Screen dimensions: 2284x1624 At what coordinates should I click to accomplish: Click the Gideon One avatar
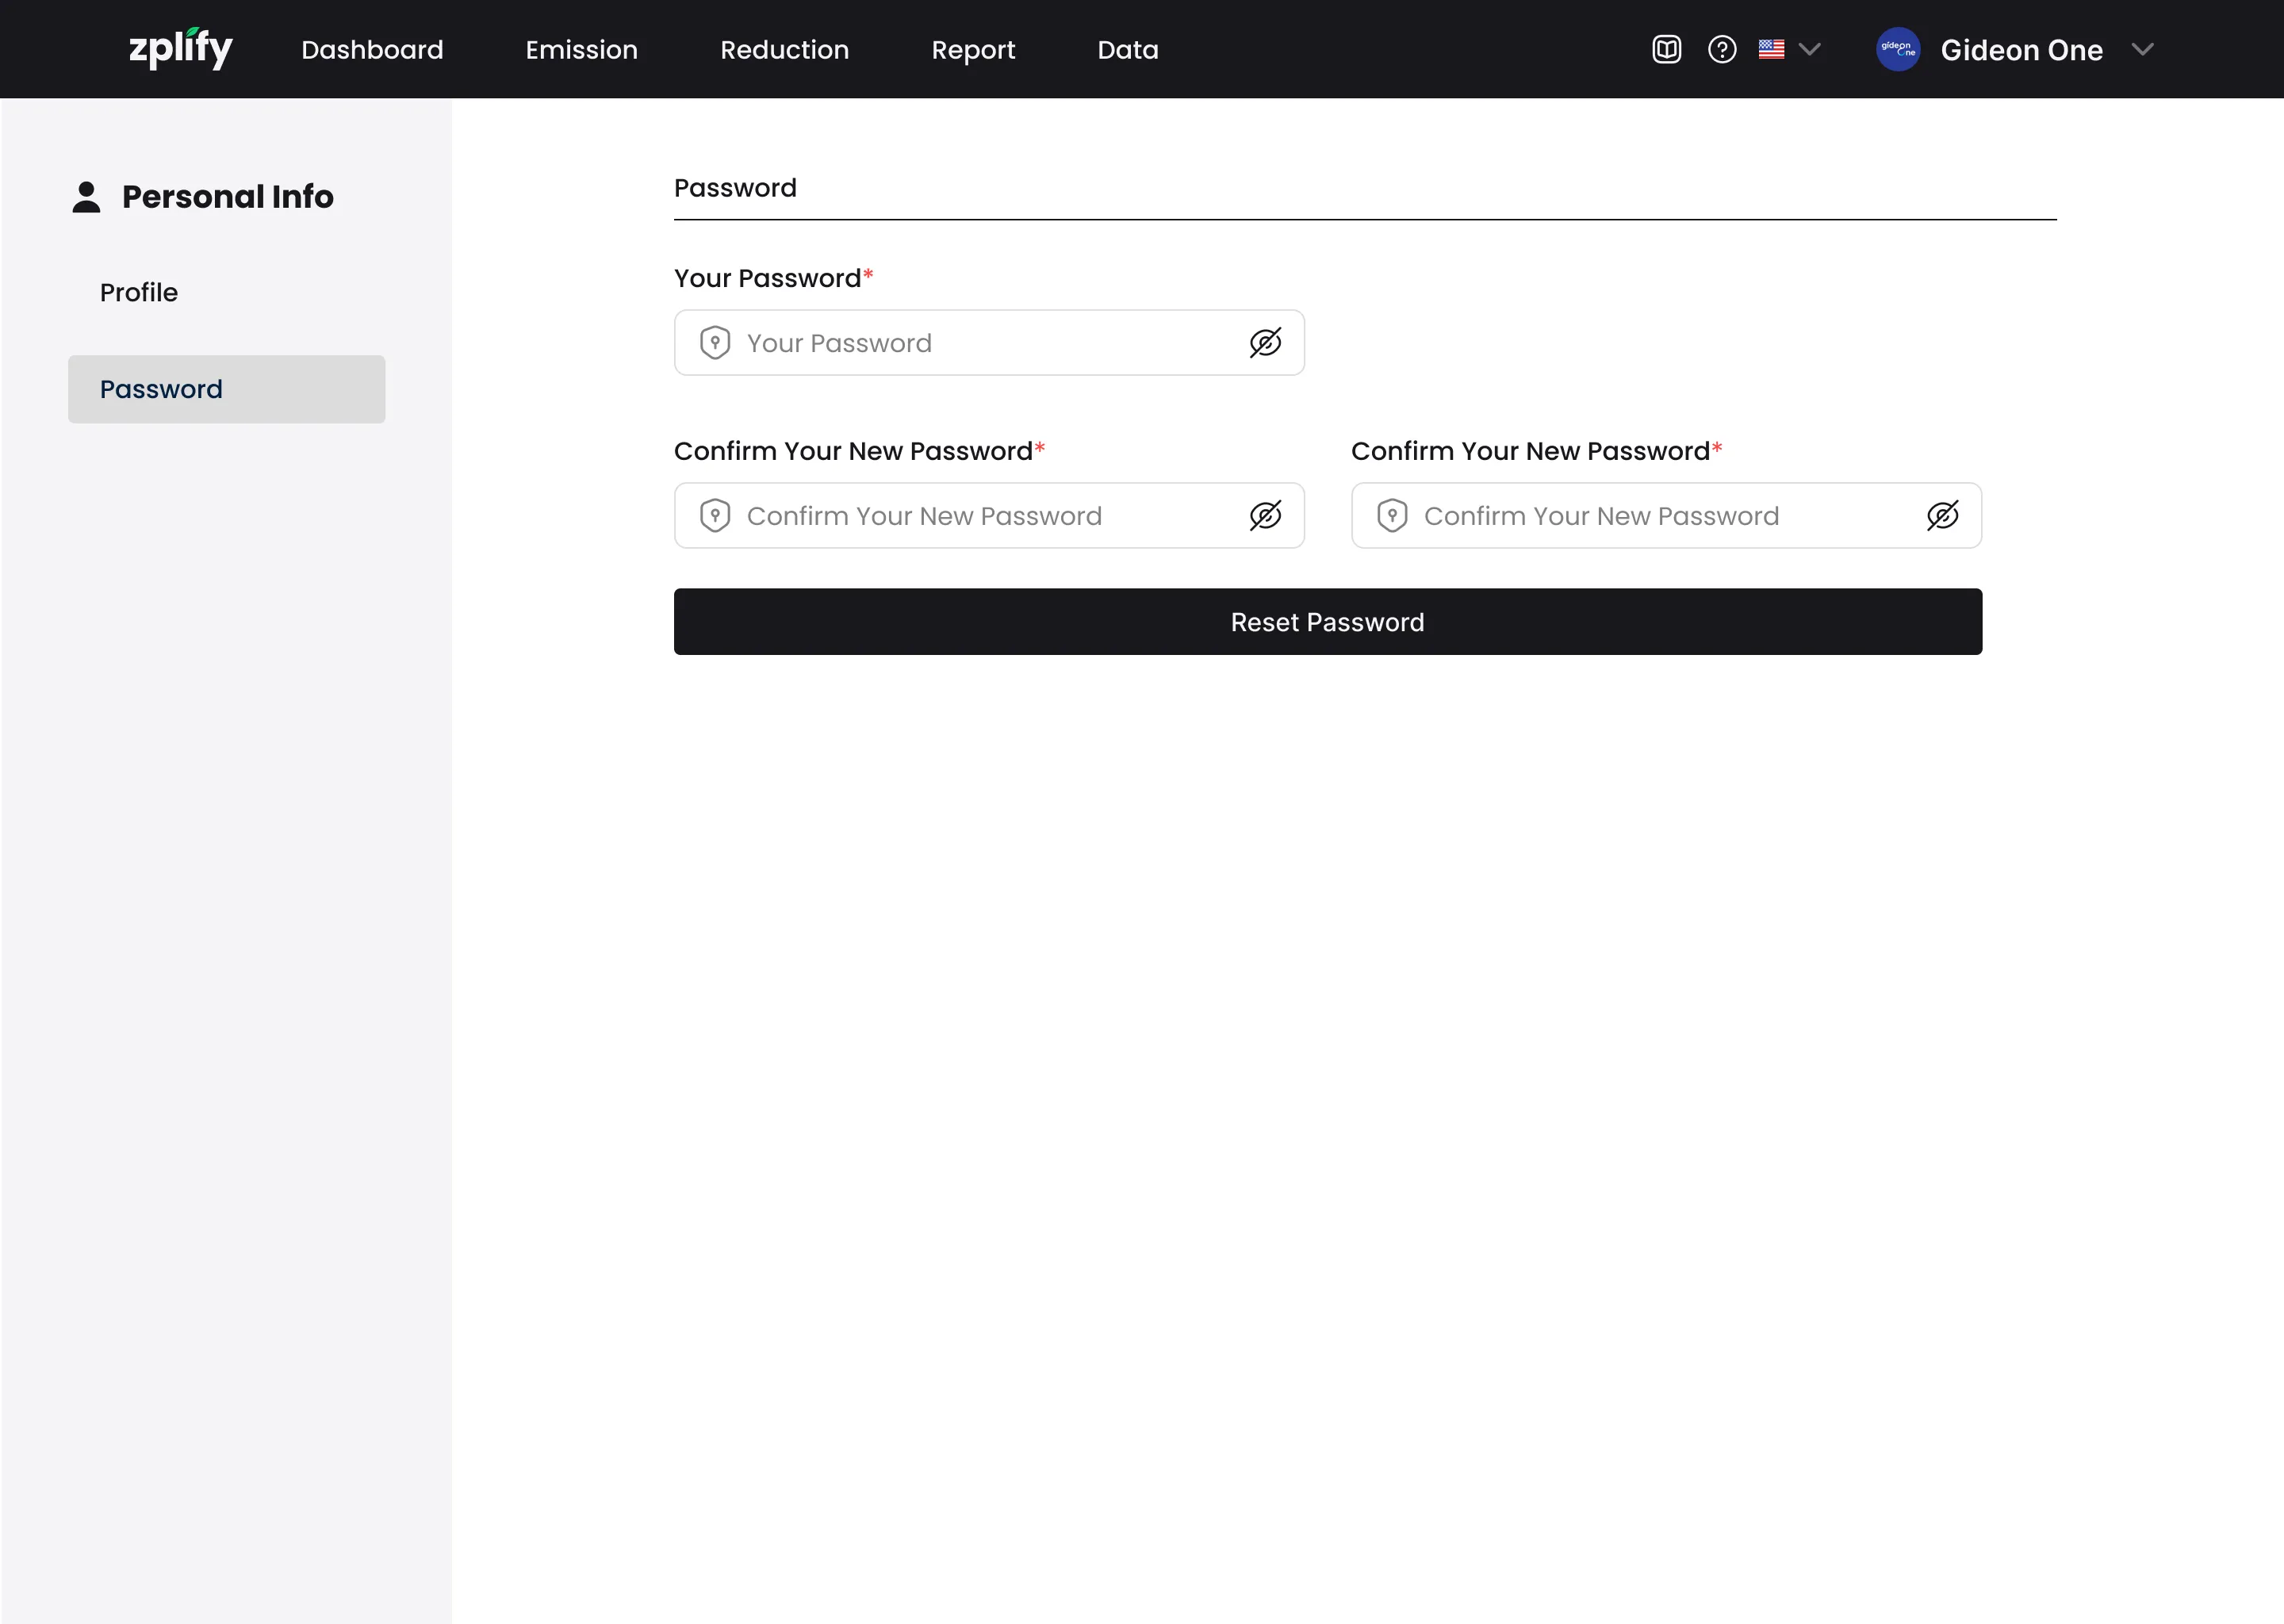(x=1897, y=49)
